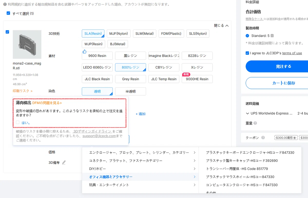Screen dimensions: 308x198
Task: Select BJ(Metal) 3D technology
Action: (118, 44)
